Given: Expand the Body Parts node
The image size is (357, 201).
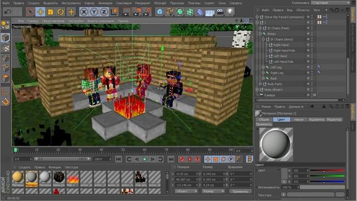Looking at the screenshot, I should (260, 84).
